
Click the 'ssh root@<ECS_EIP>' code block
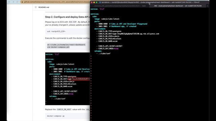click(67, 31)
